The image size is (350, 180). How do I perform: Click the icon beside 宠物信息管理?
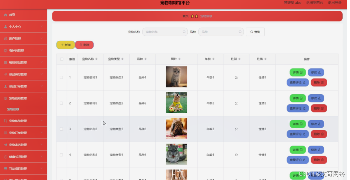coord(6,99)
